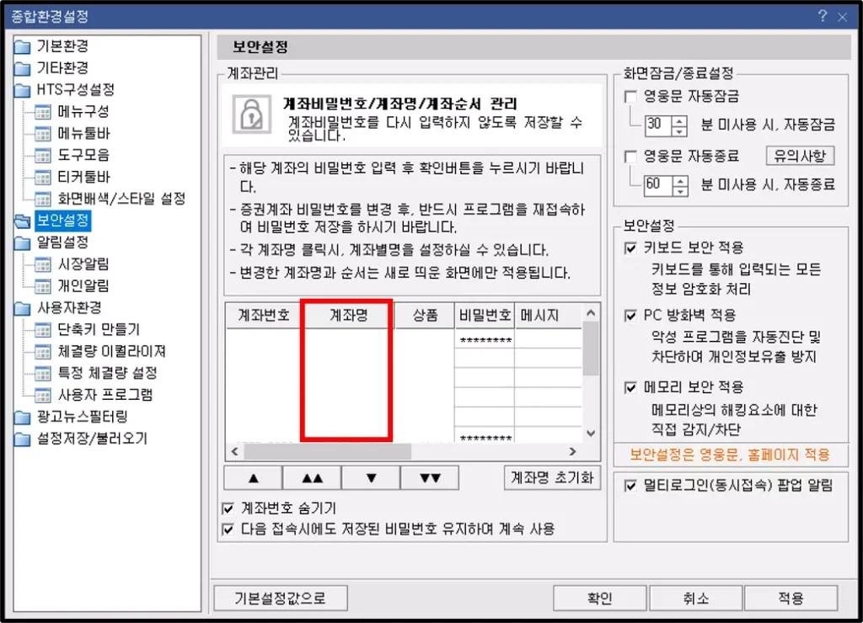Open 시장알림 settings page
Viewport: 863px width, 623px height.
[x=83, y=264]
